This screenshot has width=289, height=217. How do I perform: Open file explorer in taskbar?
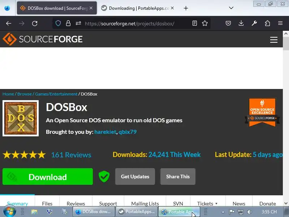point(34,212)
